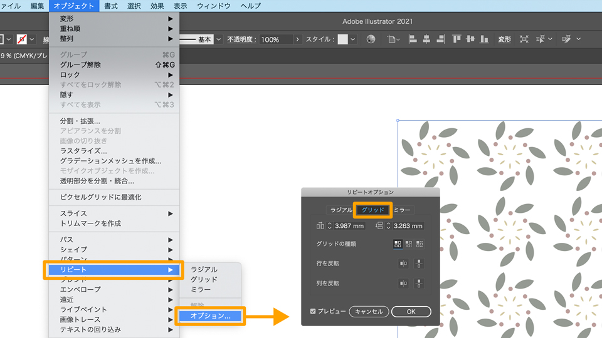Screen dimensions: 602x338
Task: Switch to the ミラー tab in Repeat Options
Action: coord(402,210)
